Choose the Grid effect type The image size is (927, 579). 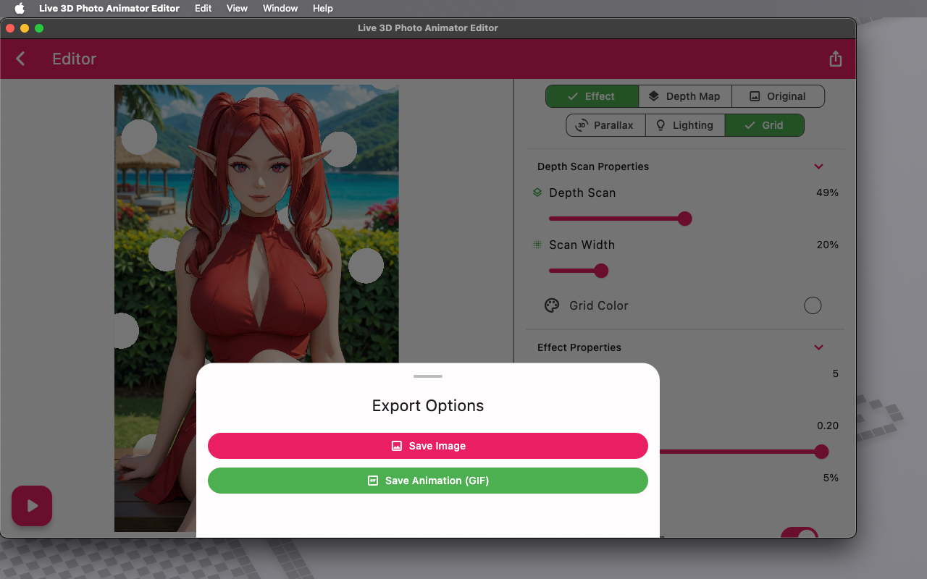click(764, 125)
